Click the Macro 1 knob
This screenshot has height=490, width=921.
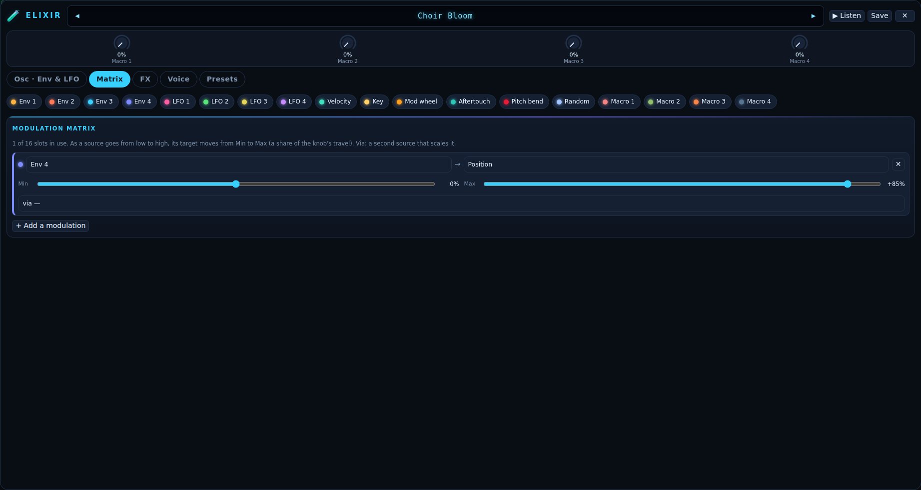121,43
